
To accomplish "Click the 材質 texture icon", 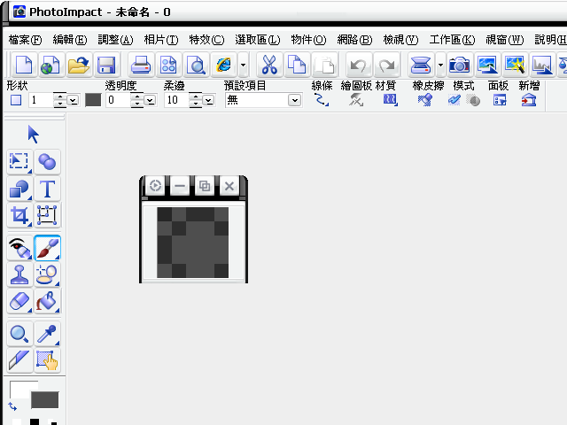I will pos(390,100).
